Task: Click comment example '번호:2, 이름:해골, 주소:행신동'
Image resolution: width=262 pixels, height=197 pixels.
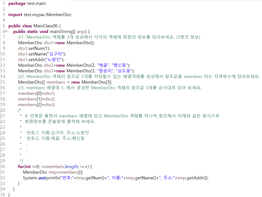Action: (56, 138)
